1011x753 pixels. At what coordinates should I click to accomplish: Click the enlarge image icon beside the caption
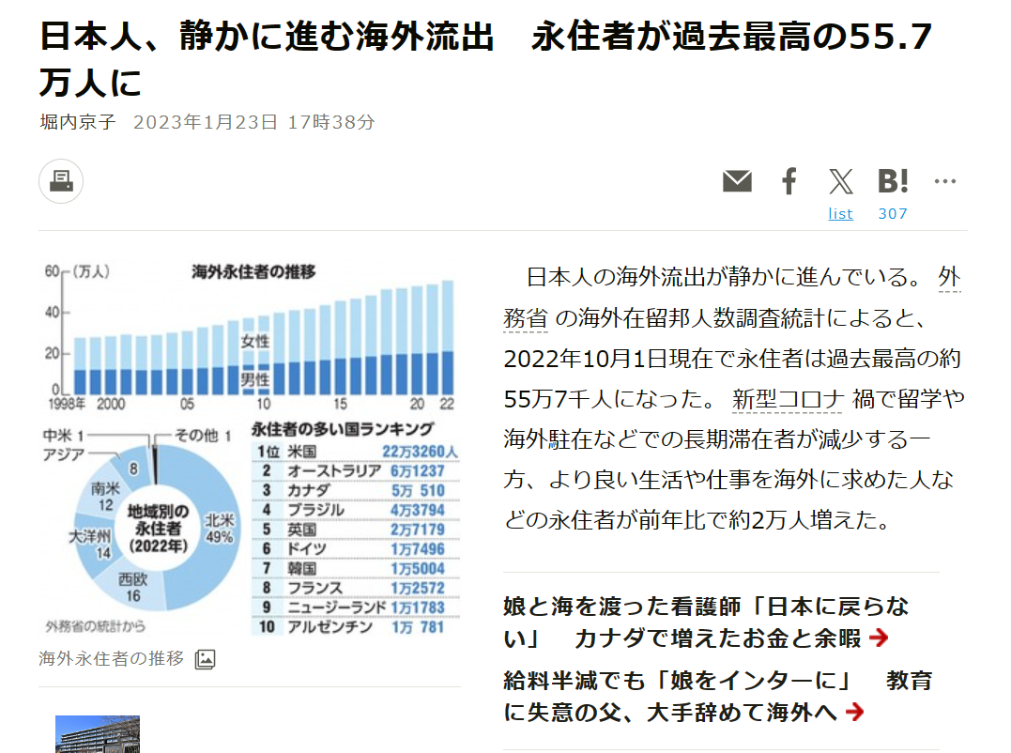point(205,659)
